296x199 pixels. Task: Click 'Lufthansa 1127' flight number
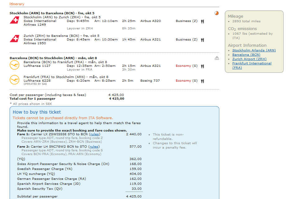click(x=37, y=66)
